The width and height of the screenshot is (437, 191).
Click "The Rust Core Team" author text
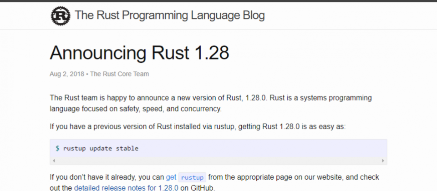click(120, 74)
